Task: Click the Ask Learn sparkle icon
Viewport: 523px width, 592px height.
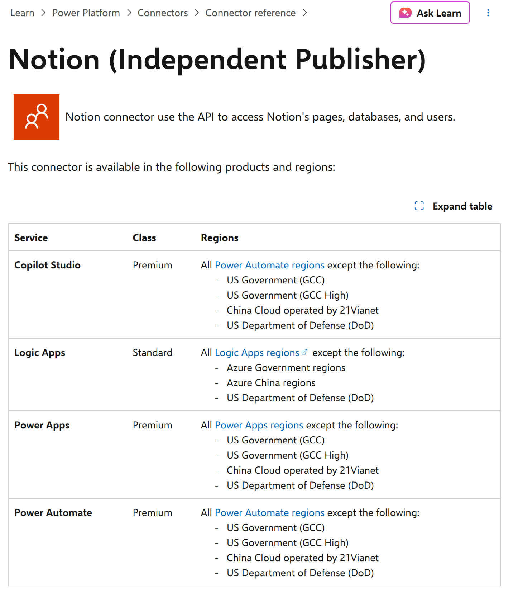Action: [406, 13]
